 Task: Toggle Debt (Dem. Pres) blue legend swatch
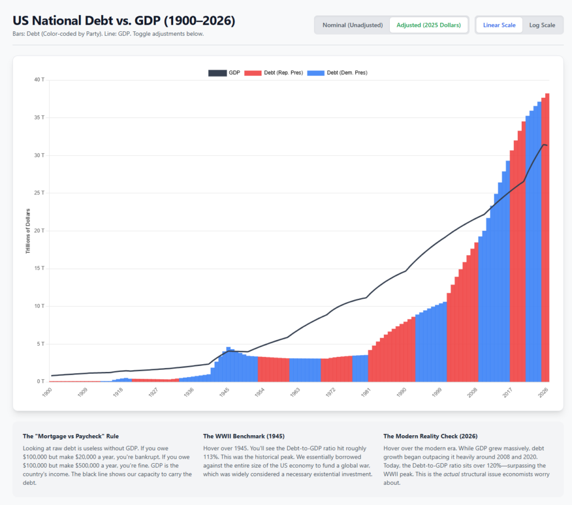pyautogui.click(x=316, y=73)
